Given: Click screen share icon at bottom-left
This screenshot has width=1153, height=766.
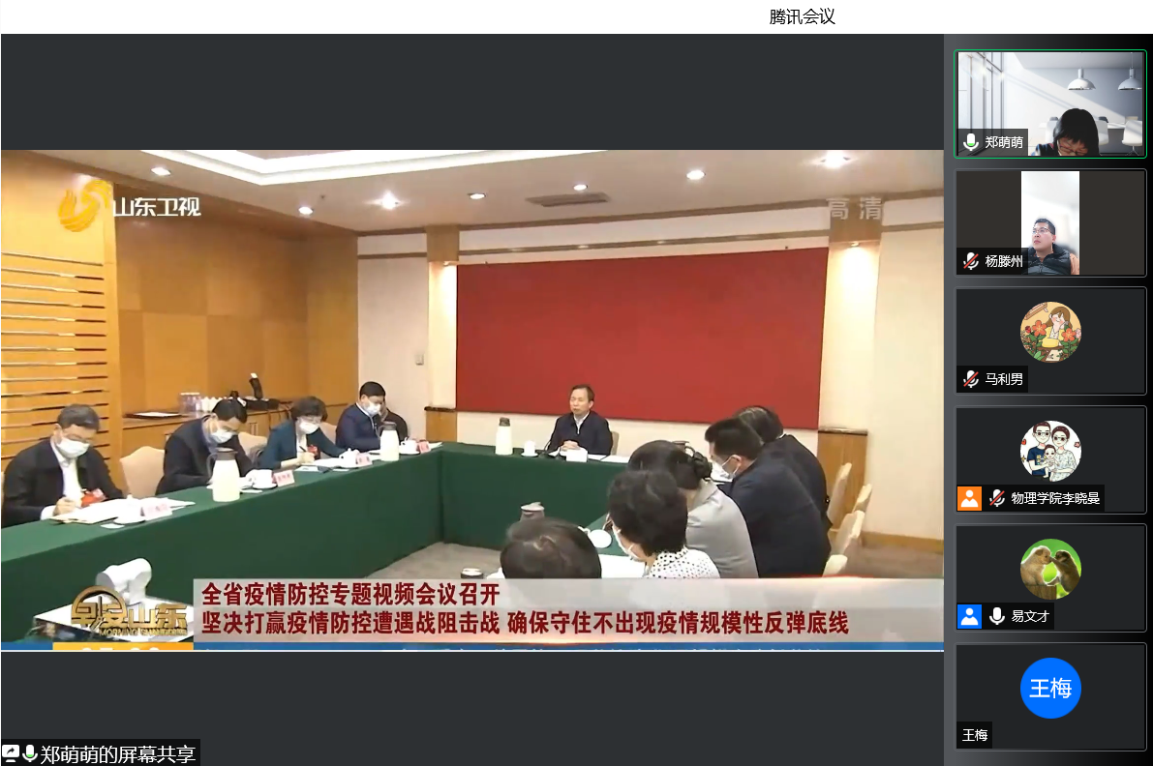Looking at the screenshot, I should 11,753.
